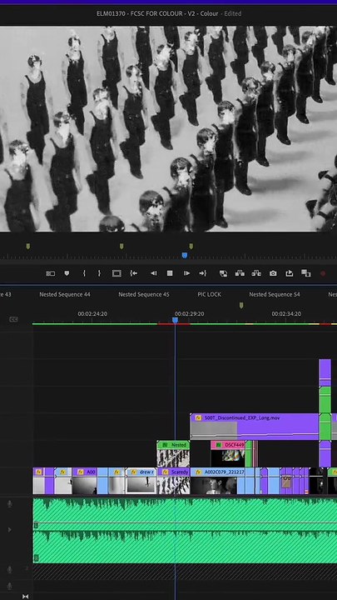Add a marker using the transport marker icon
Viewport: 337px width, 600px height.
pos(67,273)
